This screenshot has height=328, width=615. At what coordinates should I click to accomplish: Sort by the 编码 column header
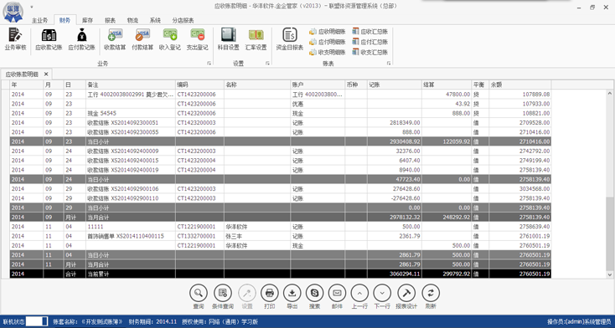199,85
